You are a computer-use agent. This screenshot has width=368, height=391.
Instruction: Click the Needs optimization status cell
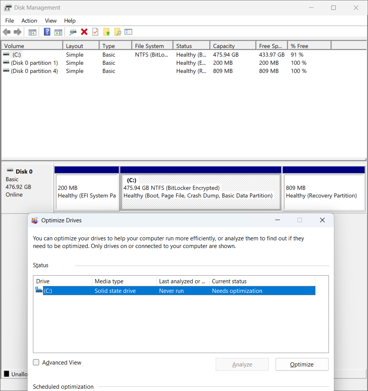point(237,291)
